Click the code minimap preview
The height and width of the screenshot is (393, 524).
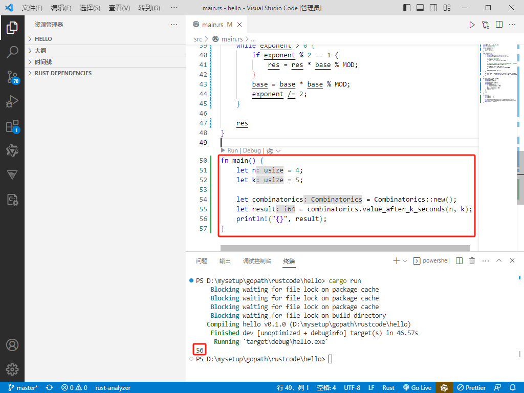pyautogui.click(x=498, y=74)
